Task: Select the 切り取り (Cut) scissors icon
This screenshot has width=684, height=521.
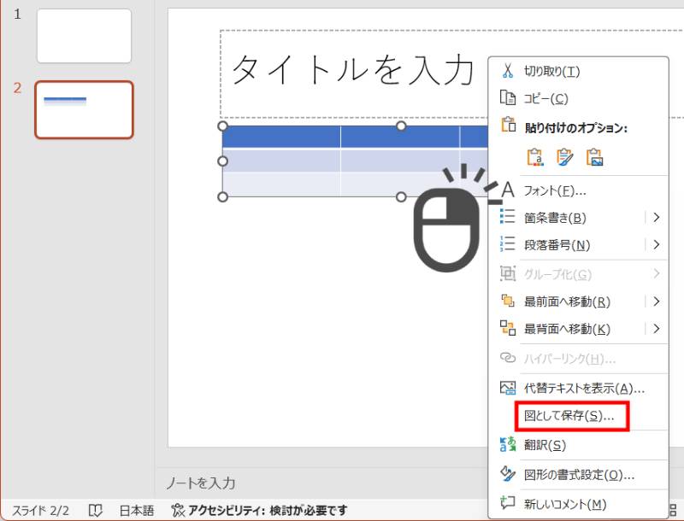Action: tap(509, 72)
